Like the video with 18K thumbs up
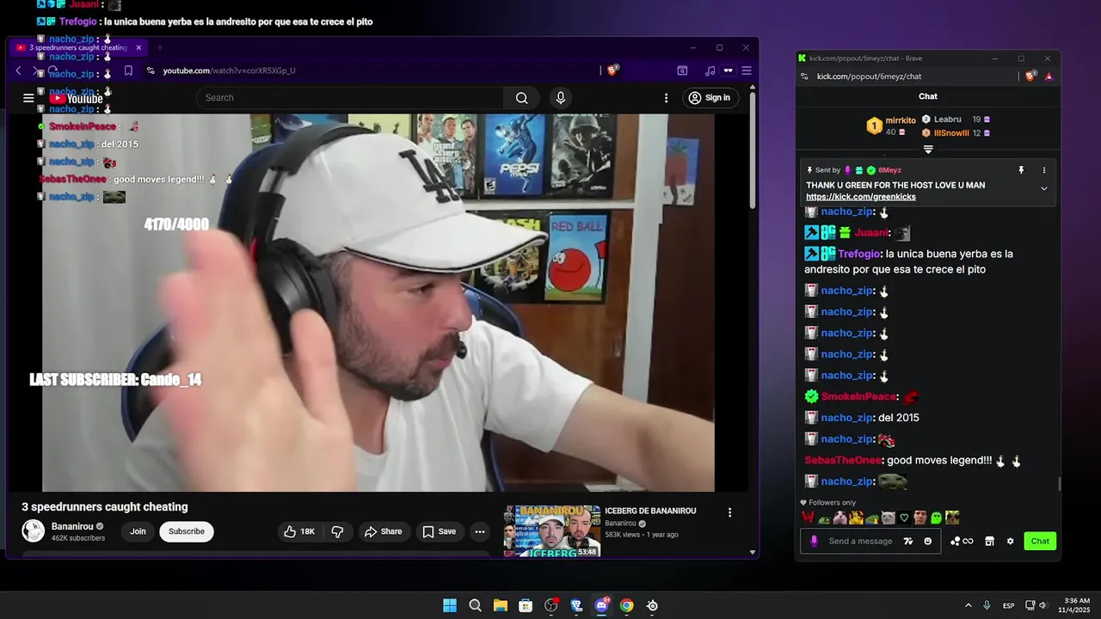 click(299, 531)
